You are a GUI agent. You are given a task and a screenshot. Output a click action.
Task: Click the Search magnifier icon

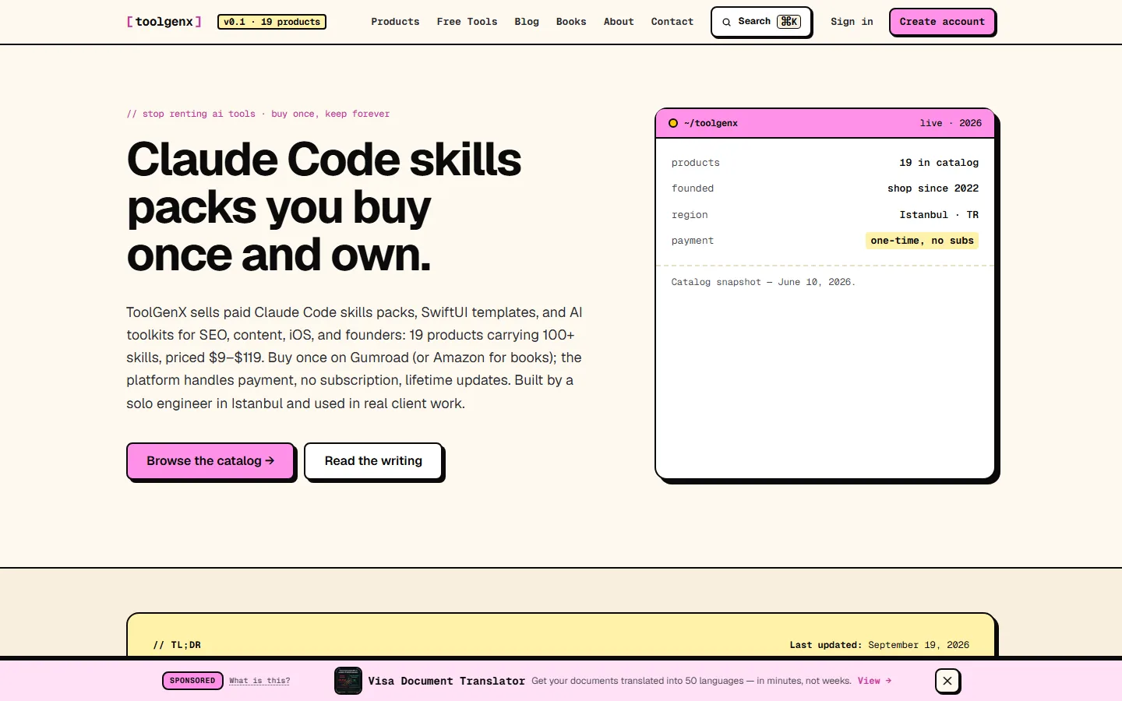tap(726, 22)
